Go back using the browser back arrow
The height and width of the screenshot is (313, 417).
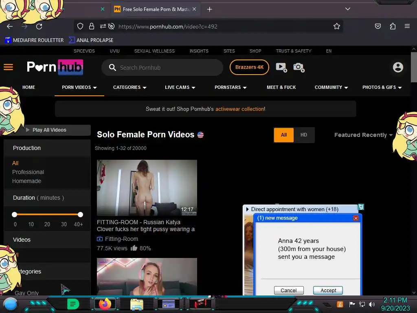coord(10,26)
